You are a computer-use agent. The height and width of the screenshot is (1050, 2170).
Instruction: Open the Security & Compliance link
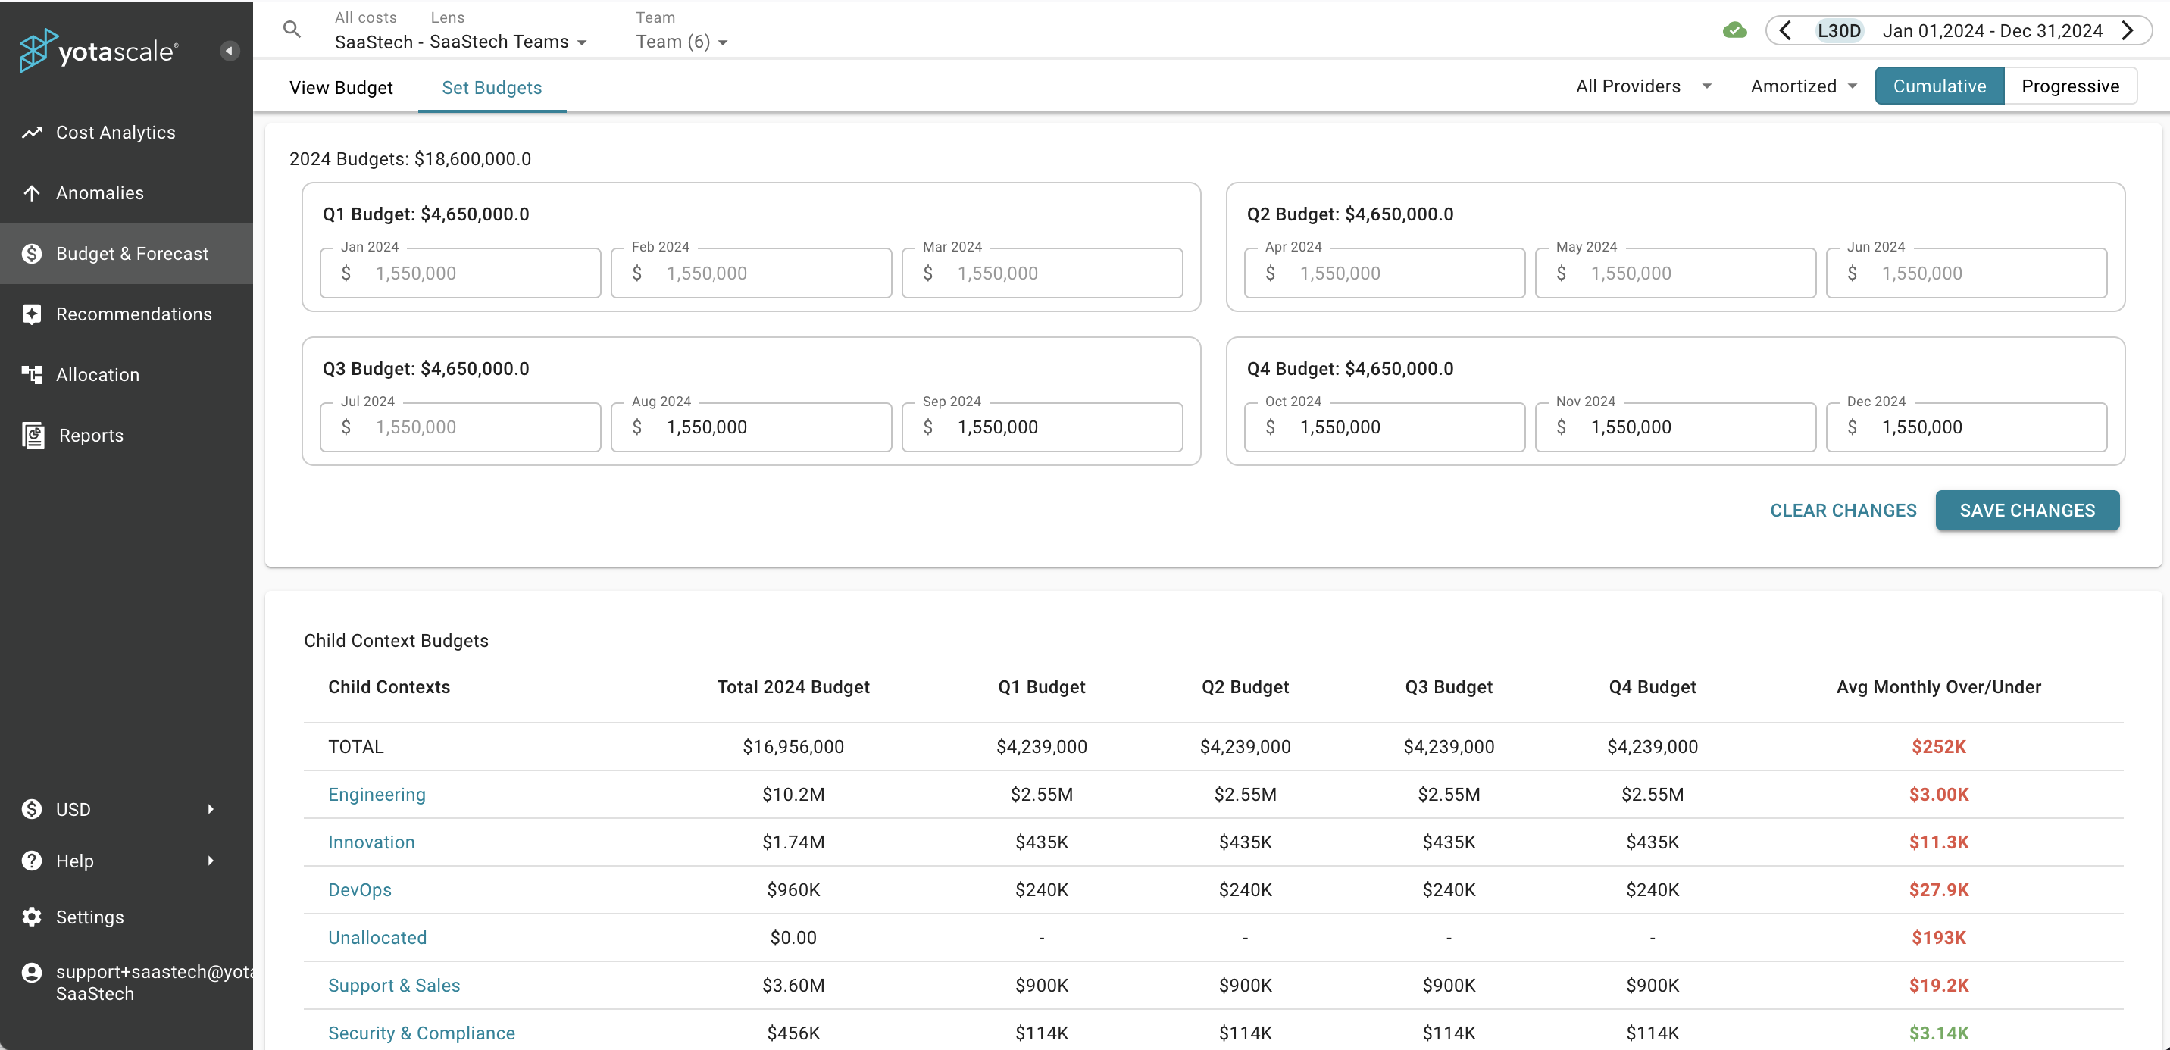coord(421,1033)
